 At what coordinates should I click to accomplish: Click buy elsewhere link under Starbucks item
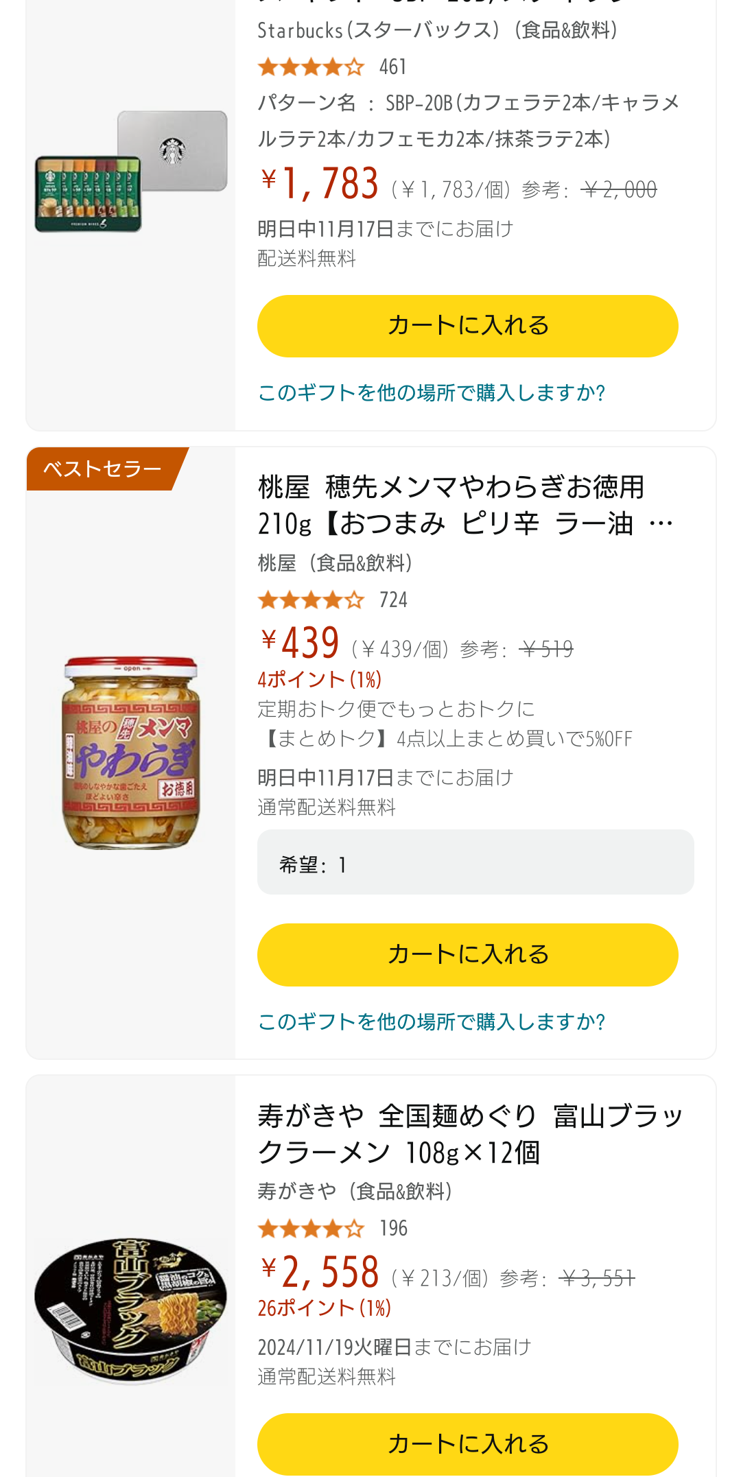point(431,392)
